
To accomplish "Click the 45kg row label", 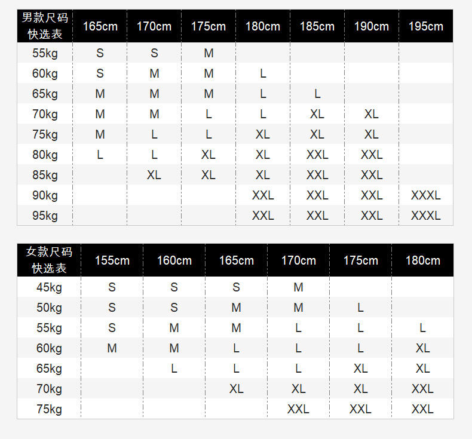I will [49, 287].
